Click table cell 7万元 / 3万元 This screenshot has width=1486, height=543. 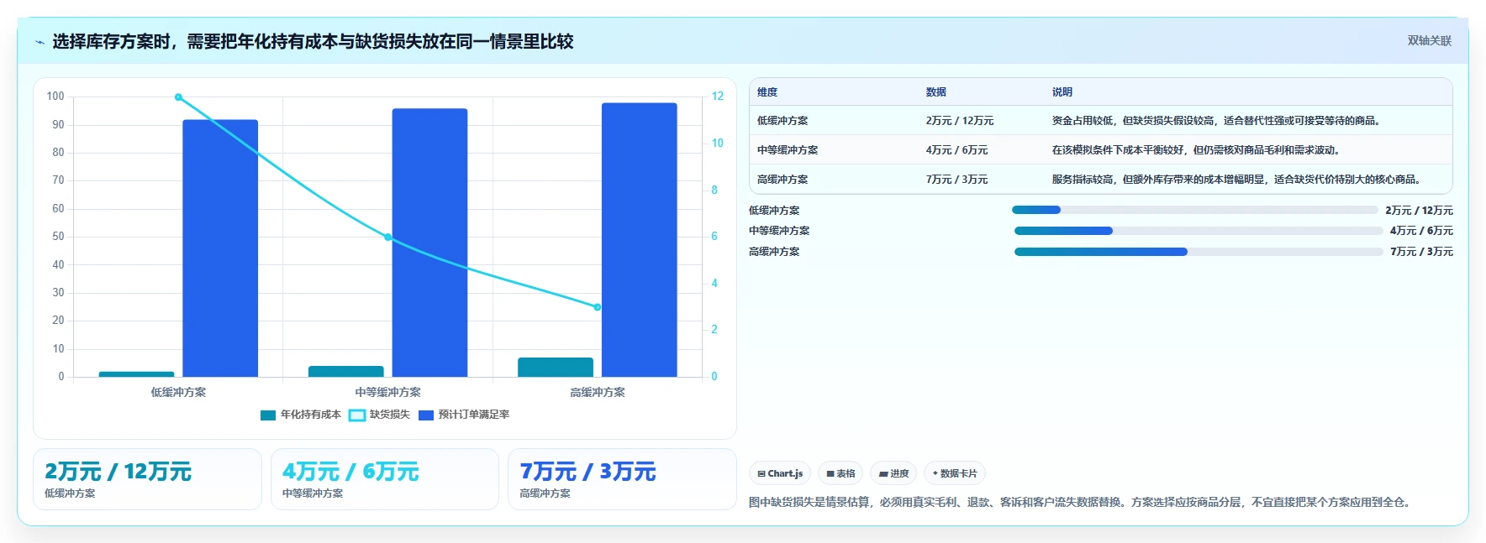tap(956, 180)
